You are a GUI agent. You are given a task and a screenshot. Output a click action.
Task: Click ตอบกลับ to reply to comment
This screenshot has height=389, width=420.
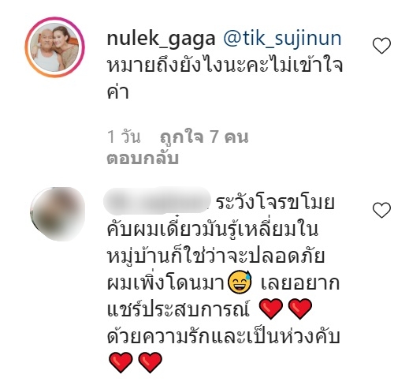click(x=143, y=158)
